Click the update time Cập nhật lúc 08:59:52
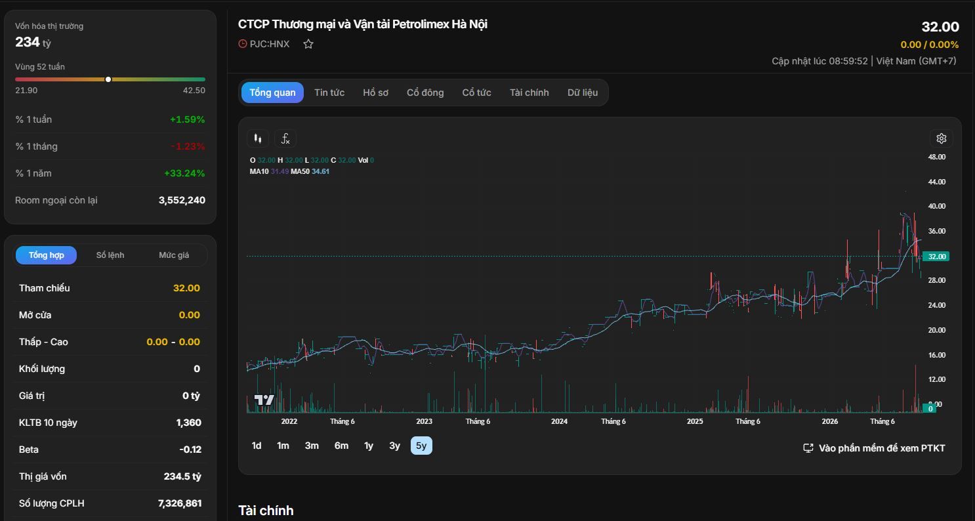The height and width of the screenshot is (521, 975). click(819, 61)
